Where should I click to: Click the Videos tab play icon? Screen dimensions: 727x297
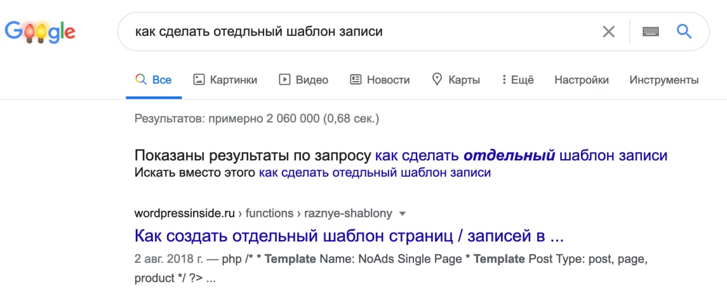click(x=285, y=80)
